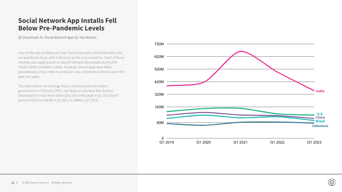Click the page number 31
Screen dimensions: 342x192
[x=13, y=183]
